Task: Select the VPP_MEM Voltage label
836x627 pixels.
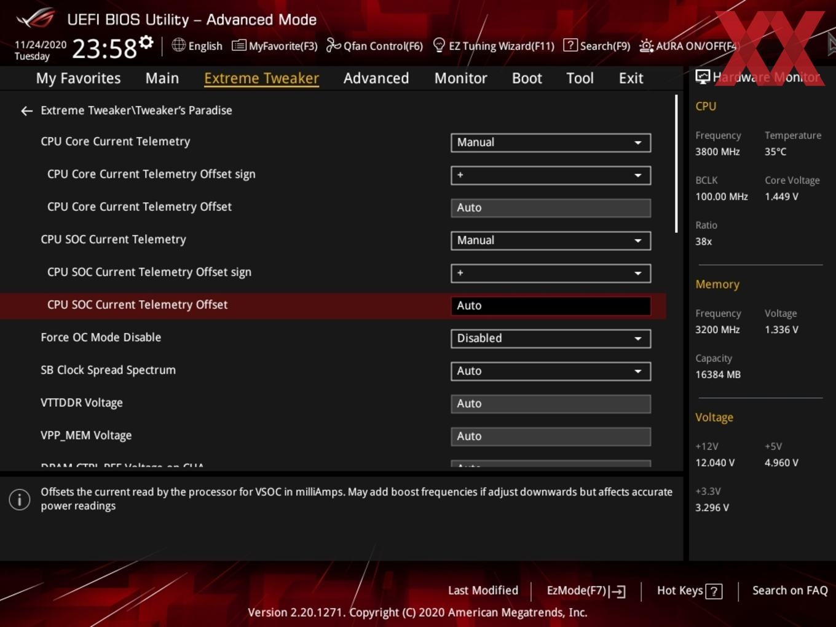Action: click(x=86, y=435)
